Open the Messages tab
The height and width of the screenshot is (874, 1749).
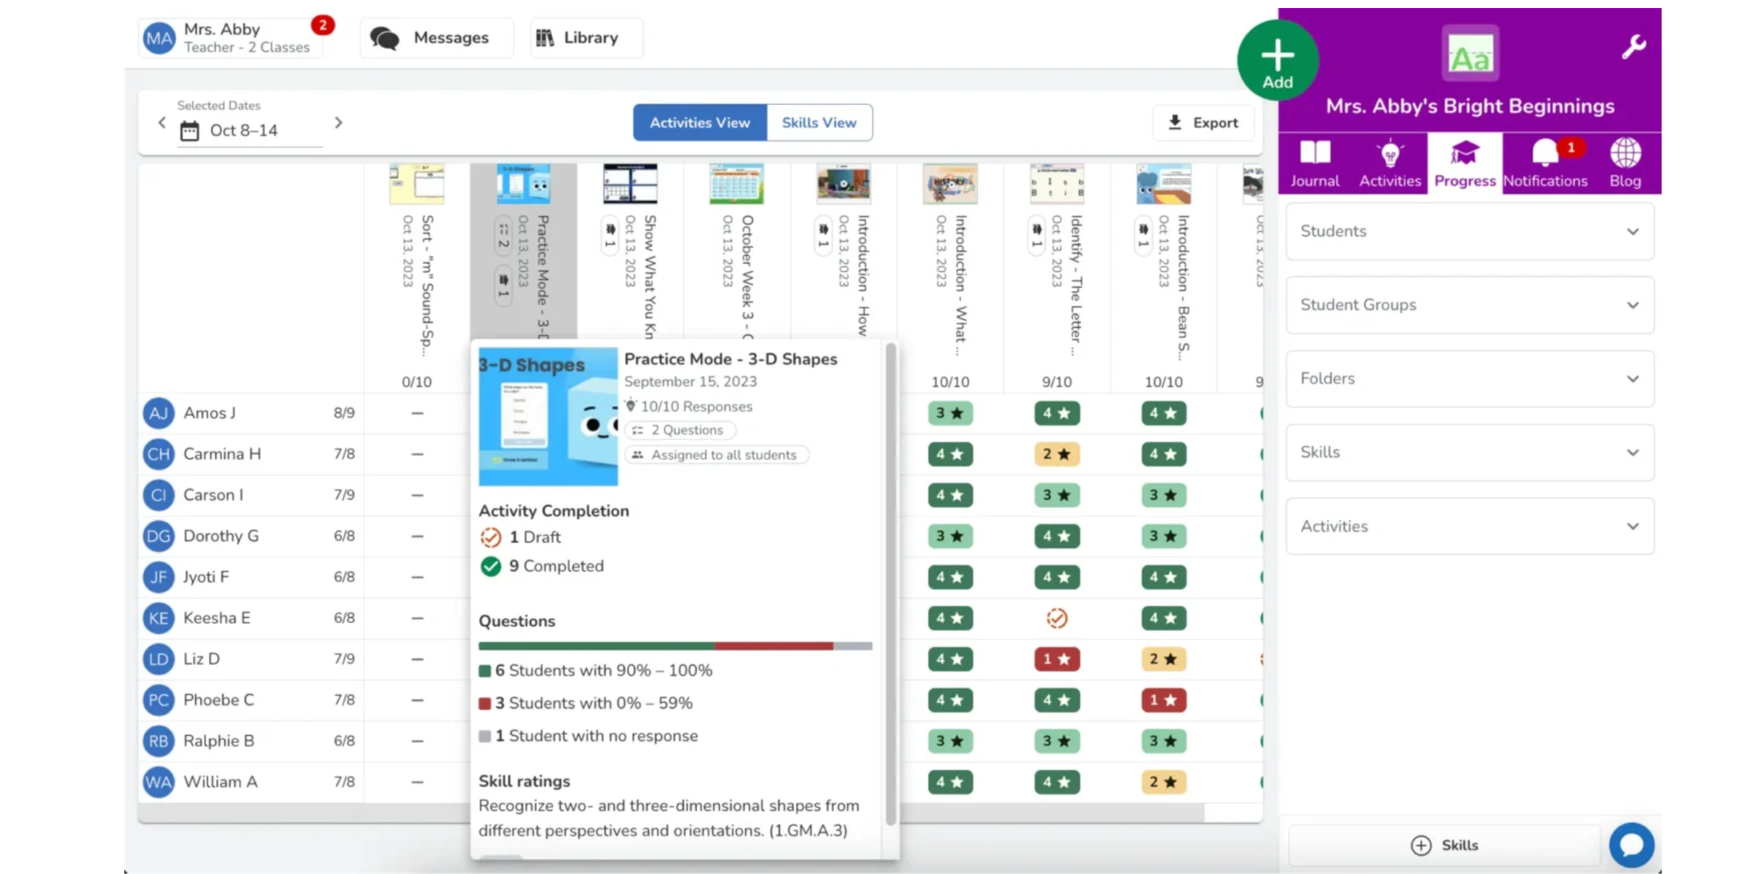(436, 38)
